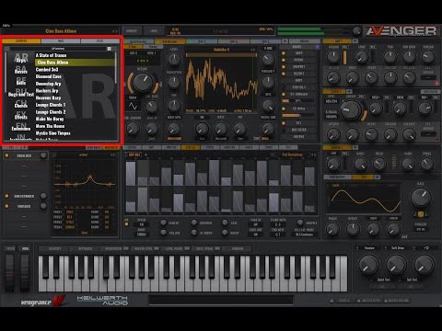
Task: Select the Chords preset category
Action: [21, 104]
